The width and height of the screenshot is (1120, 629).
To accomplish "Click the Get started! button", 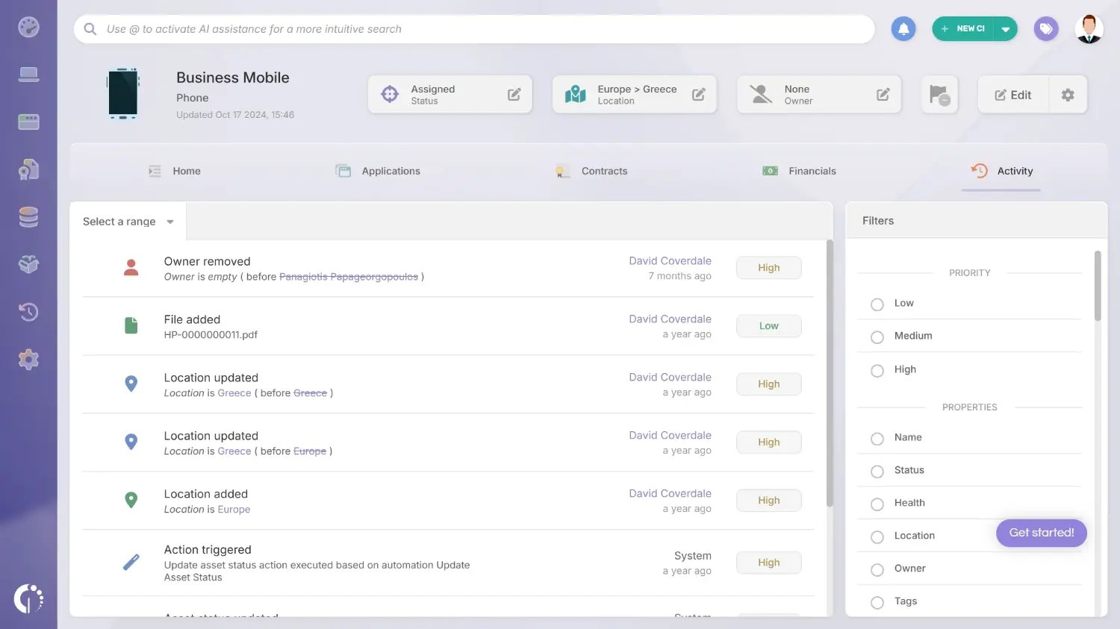I will 1041,533.
